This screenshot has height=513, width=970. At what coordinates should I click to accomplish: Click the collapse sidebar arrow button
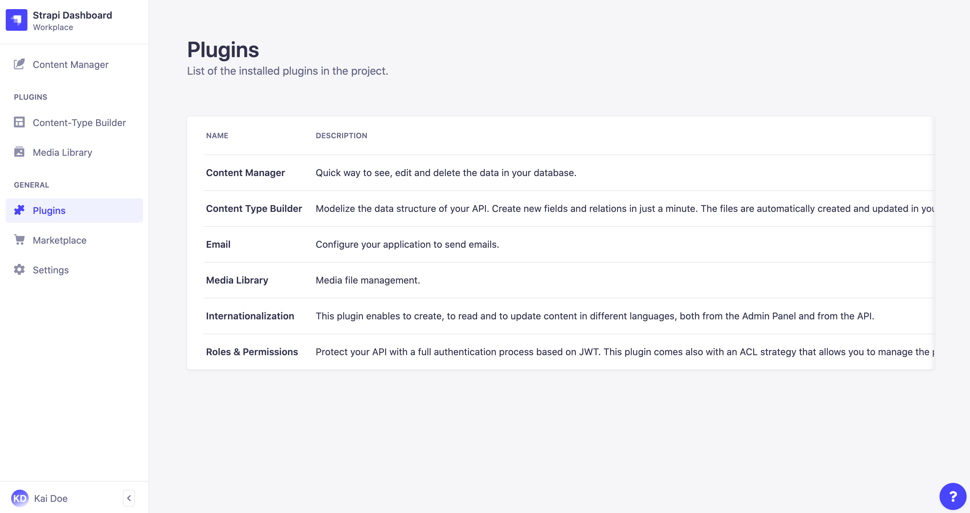129,498
